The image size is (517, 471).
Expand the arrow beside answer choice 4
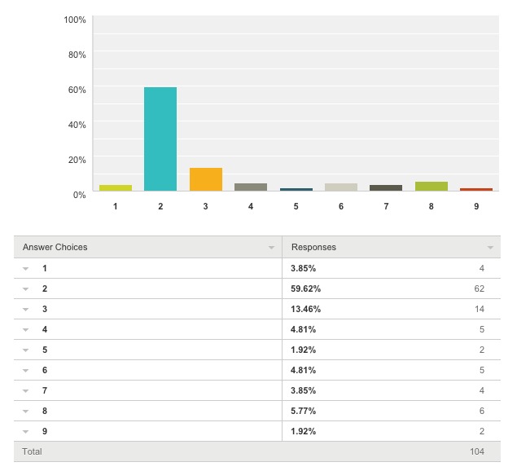point(26,330)
